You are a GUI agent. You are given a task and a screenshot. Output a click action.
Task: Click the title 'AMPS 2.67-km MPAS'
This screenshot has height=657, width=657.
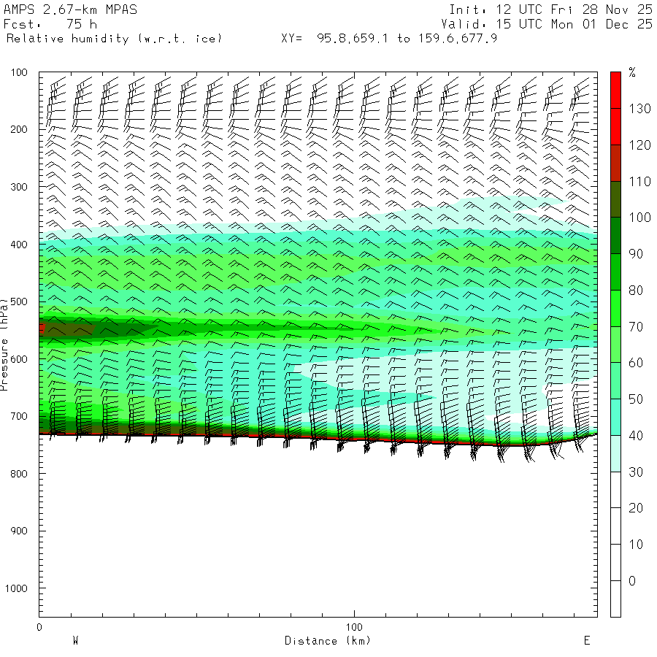point(70,9)
